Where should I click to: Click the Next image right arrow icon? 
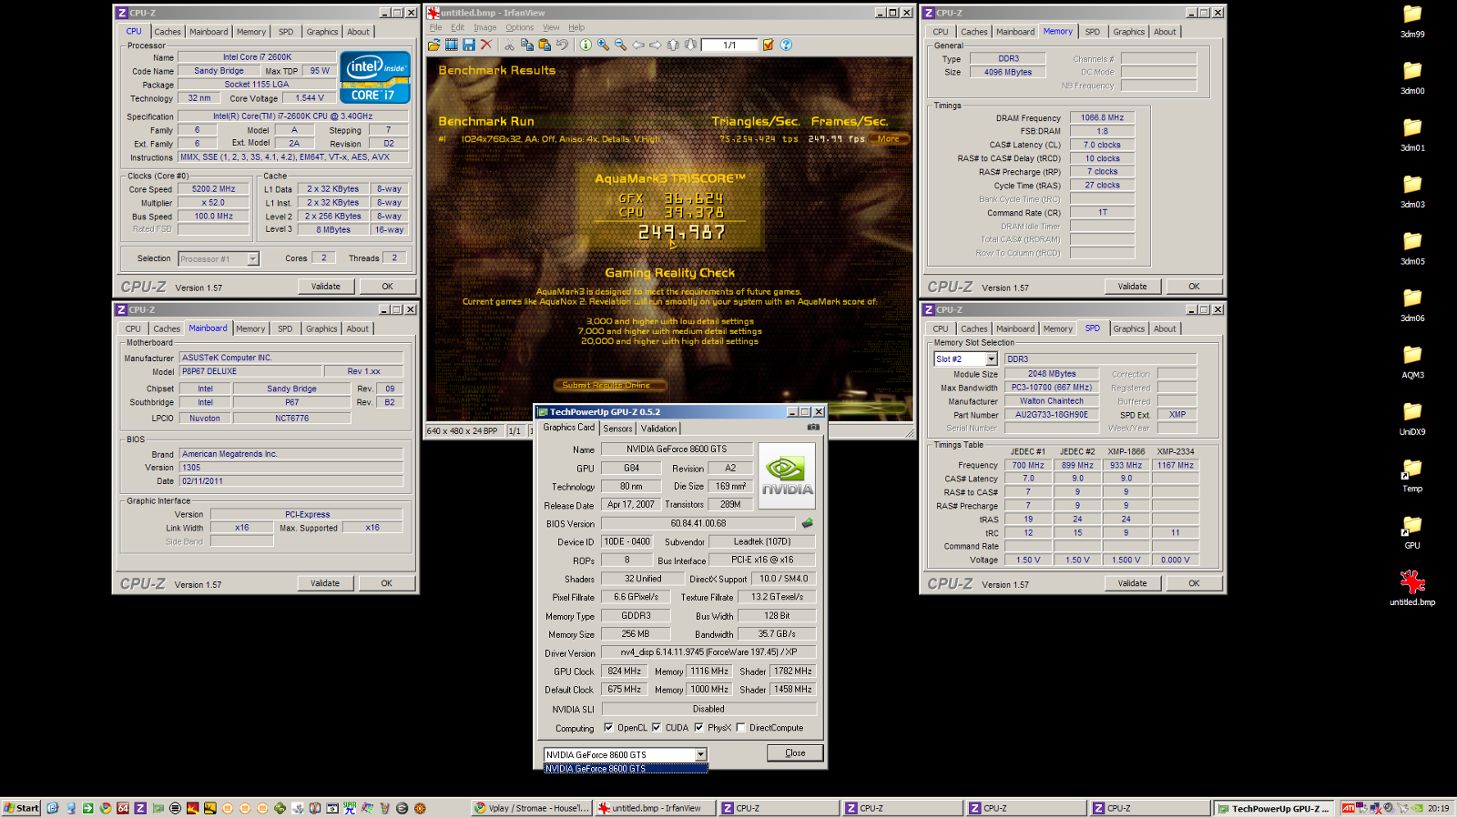(x=656, y=45)
